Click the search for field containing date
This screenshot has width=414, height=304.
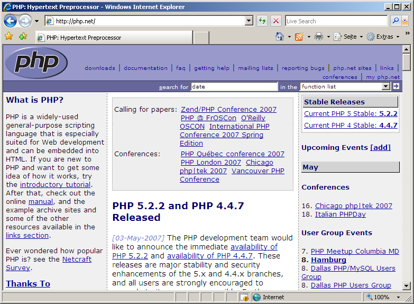tap(234, 86)
